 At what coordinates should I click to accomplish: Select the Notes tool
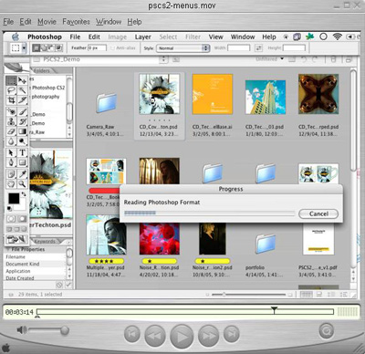coord(11,174)
